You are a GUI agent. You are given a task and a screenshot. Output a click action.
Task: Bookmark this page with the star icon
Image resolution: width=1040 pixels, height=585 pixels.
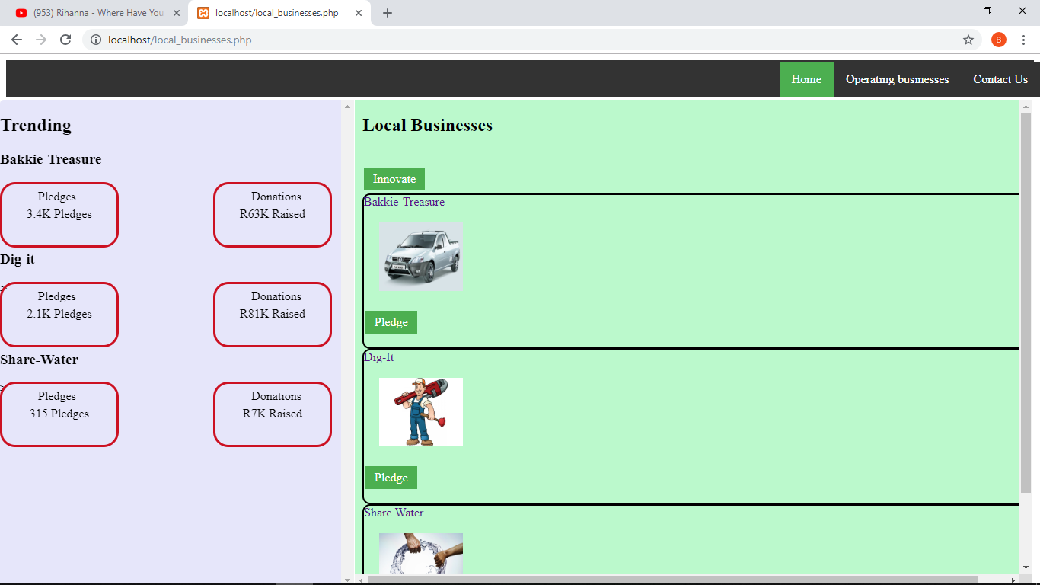pyautogui.click(x=968, y=40)
